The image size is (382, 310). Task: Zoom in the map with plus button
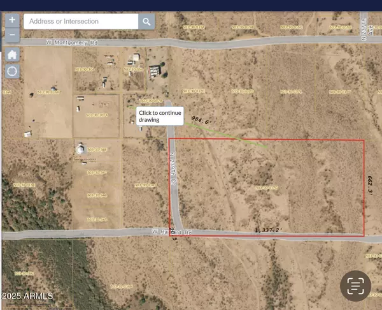pos(12,20)
